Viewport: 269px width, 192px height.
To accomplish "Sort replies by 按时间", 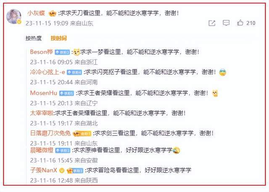I will tap(59, 38).
